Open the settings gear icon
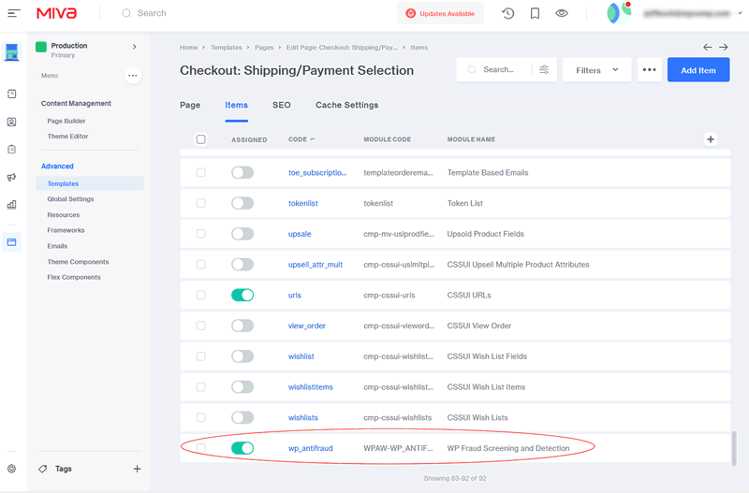This screenshot has height=493, width=749. pyautogui.click(x=12, y=469)
